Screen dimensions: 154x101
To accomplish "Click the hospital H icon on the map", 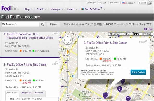I will [137, 89].
